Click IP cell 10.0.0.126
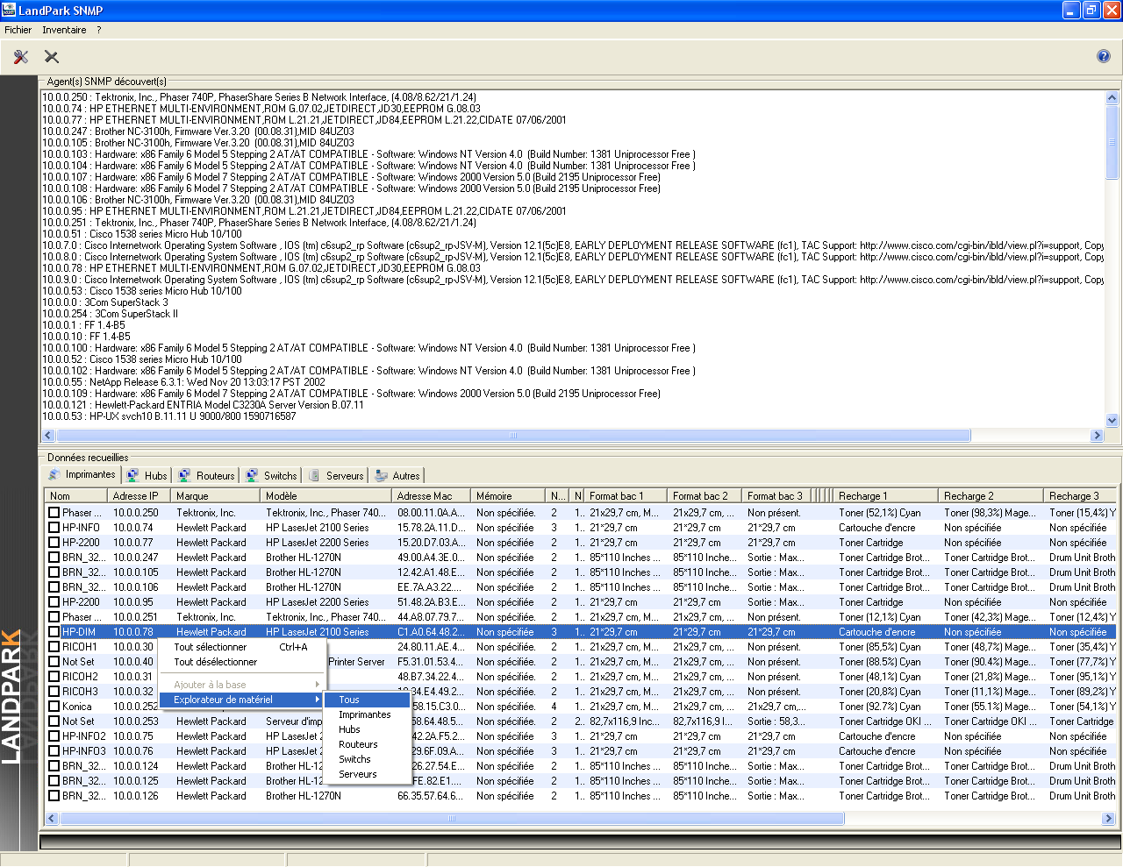1123x867 pixels. [x=136, y=796]
